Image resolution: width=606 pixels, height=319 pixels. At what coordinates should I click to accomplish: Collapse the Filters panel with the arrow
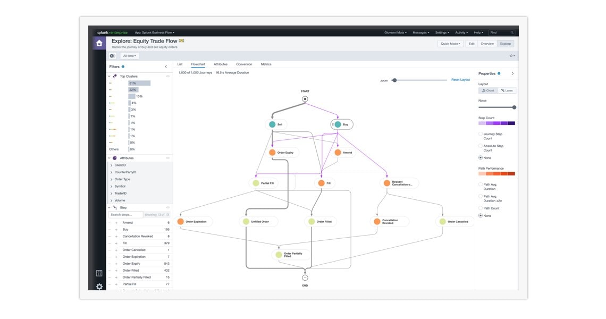(166, 67)
